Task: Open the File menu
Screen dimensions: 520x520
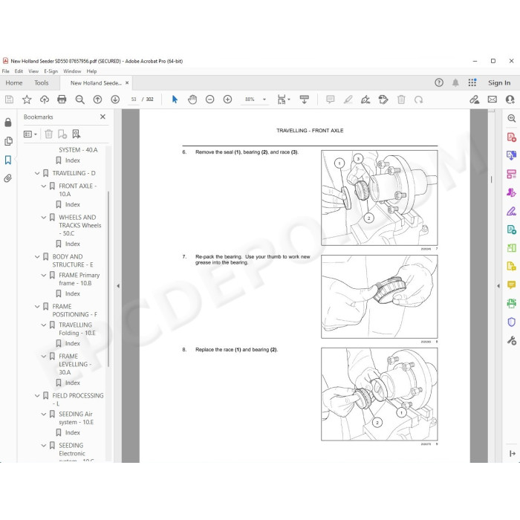Action: (x=6, y=71)
